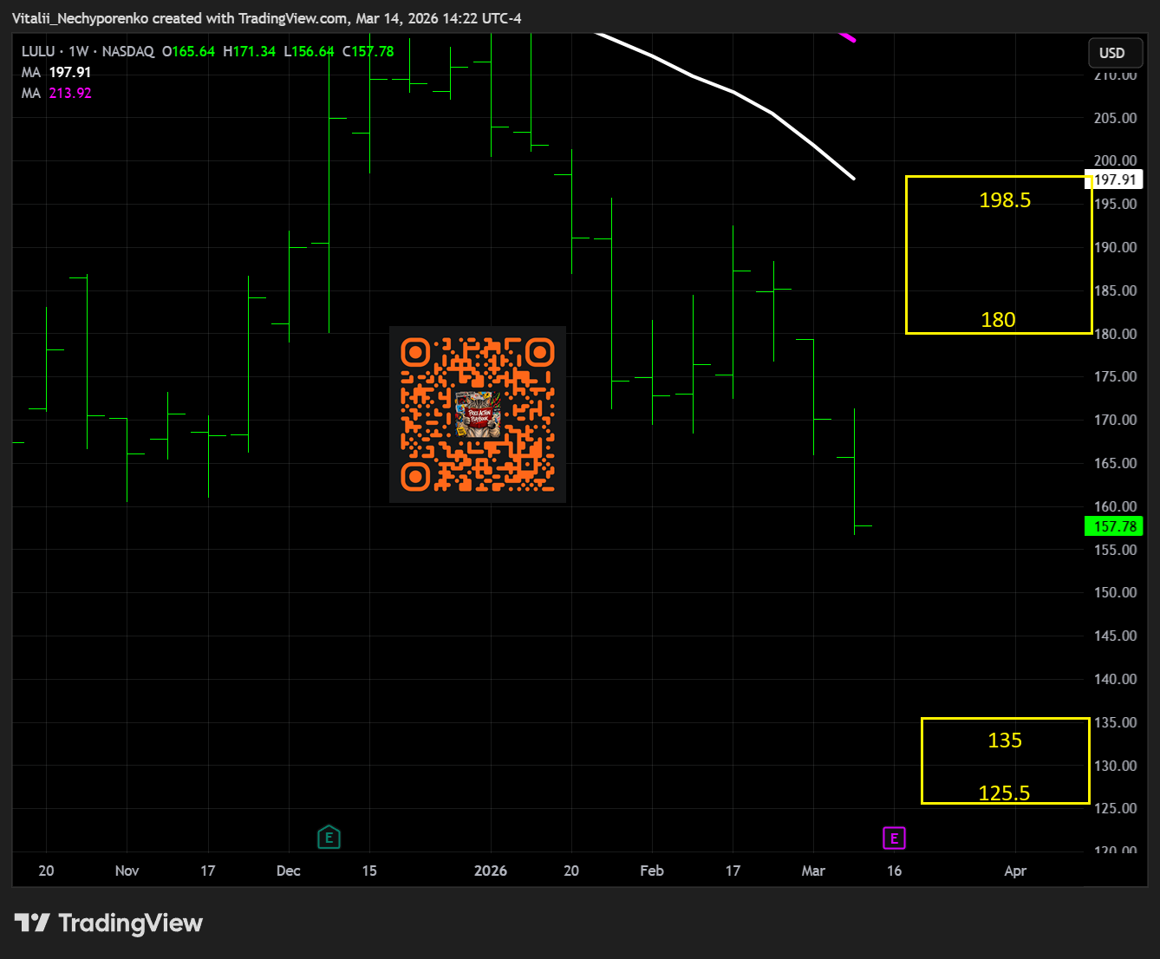Image resolution: width=1160 pixels, height=959 pixels.
Task: Click the high value H171.34
Action: click(249, 51)
